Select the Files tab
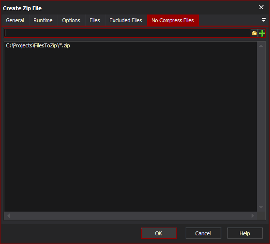The image size is (270, 244). (95, 20)
